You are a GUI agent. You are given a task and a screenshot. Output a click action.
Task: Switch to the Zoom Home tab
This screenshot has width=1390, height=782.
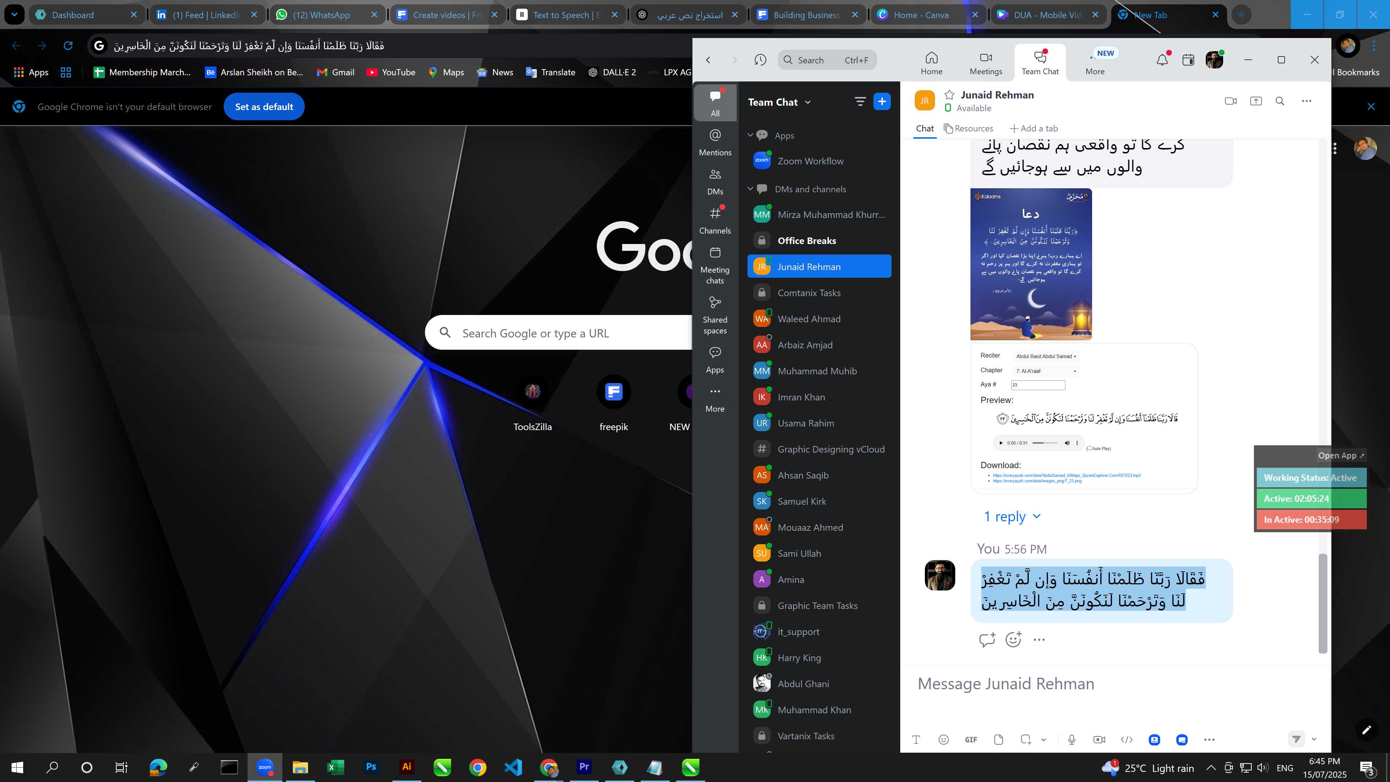(x=931, y=64)
